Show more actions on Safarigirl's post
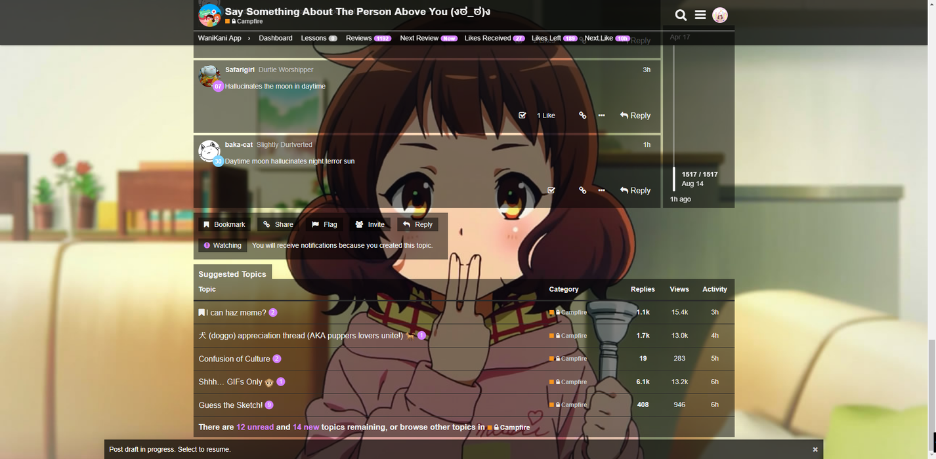This screenshot has height=459, width=936. click(x=601, y=115)
